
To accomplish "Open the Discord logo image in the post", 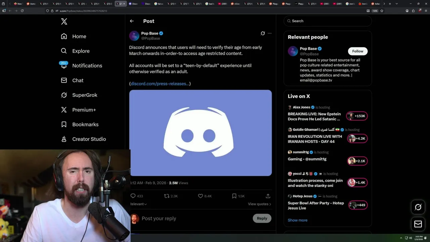I will [201, 133].
